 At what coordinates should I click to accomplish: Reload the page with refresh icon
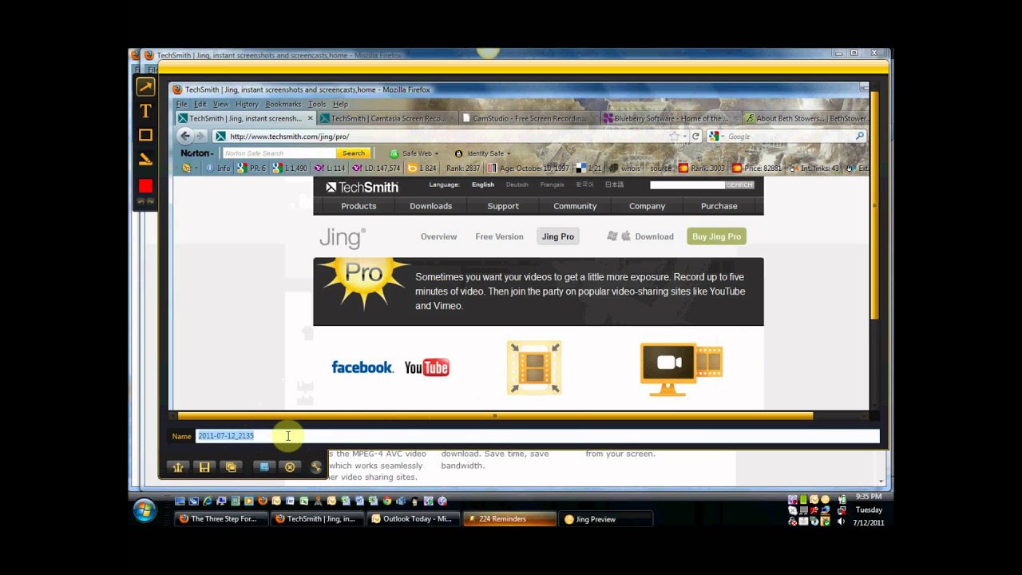point(696,137)
